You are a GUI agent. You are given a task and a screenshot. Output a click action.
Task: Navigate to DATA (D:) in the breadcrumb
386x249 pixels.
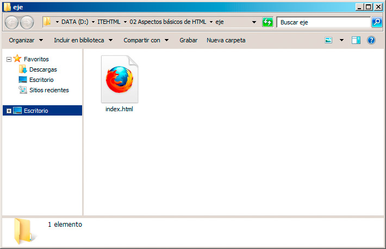click(x=75, y=22)
